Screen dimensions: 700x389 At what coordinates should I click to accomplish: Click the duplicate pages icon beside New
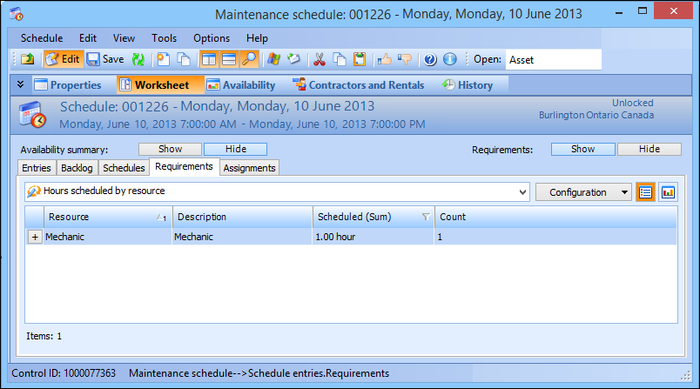(x=184, y=59)
